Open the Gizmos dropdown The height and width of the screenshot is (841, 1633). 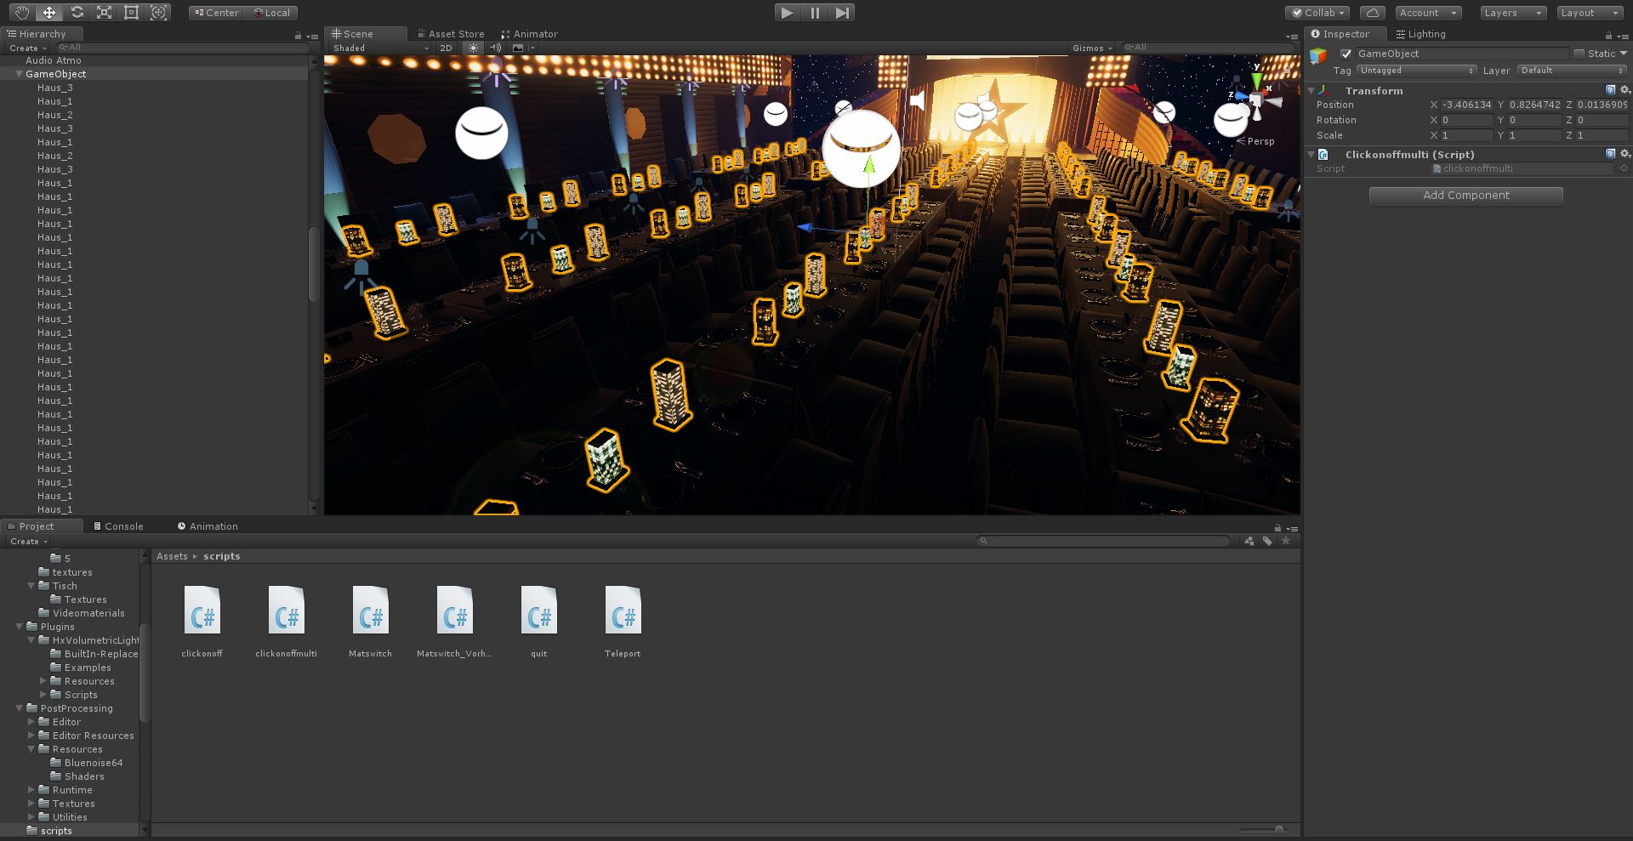(1092, 48)
